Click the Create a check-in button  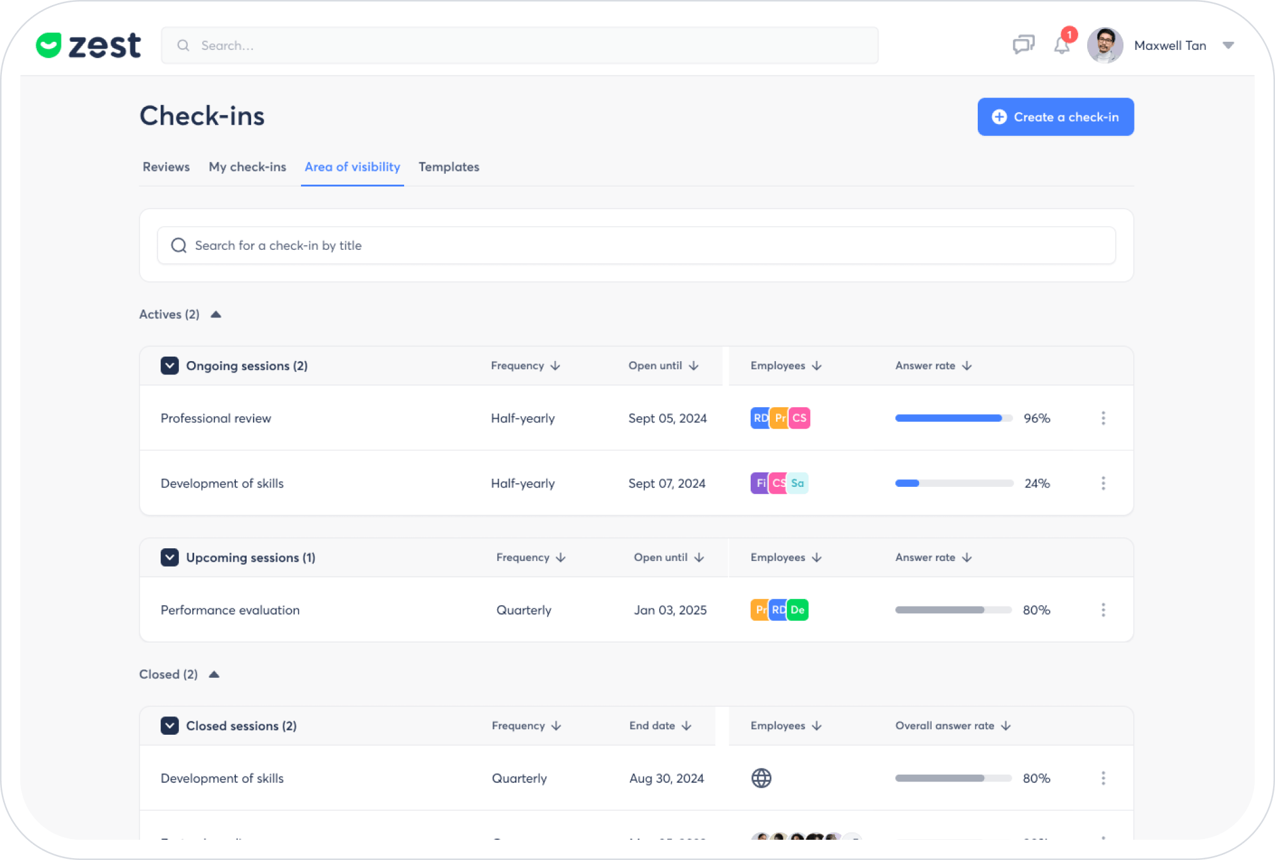1056,117
